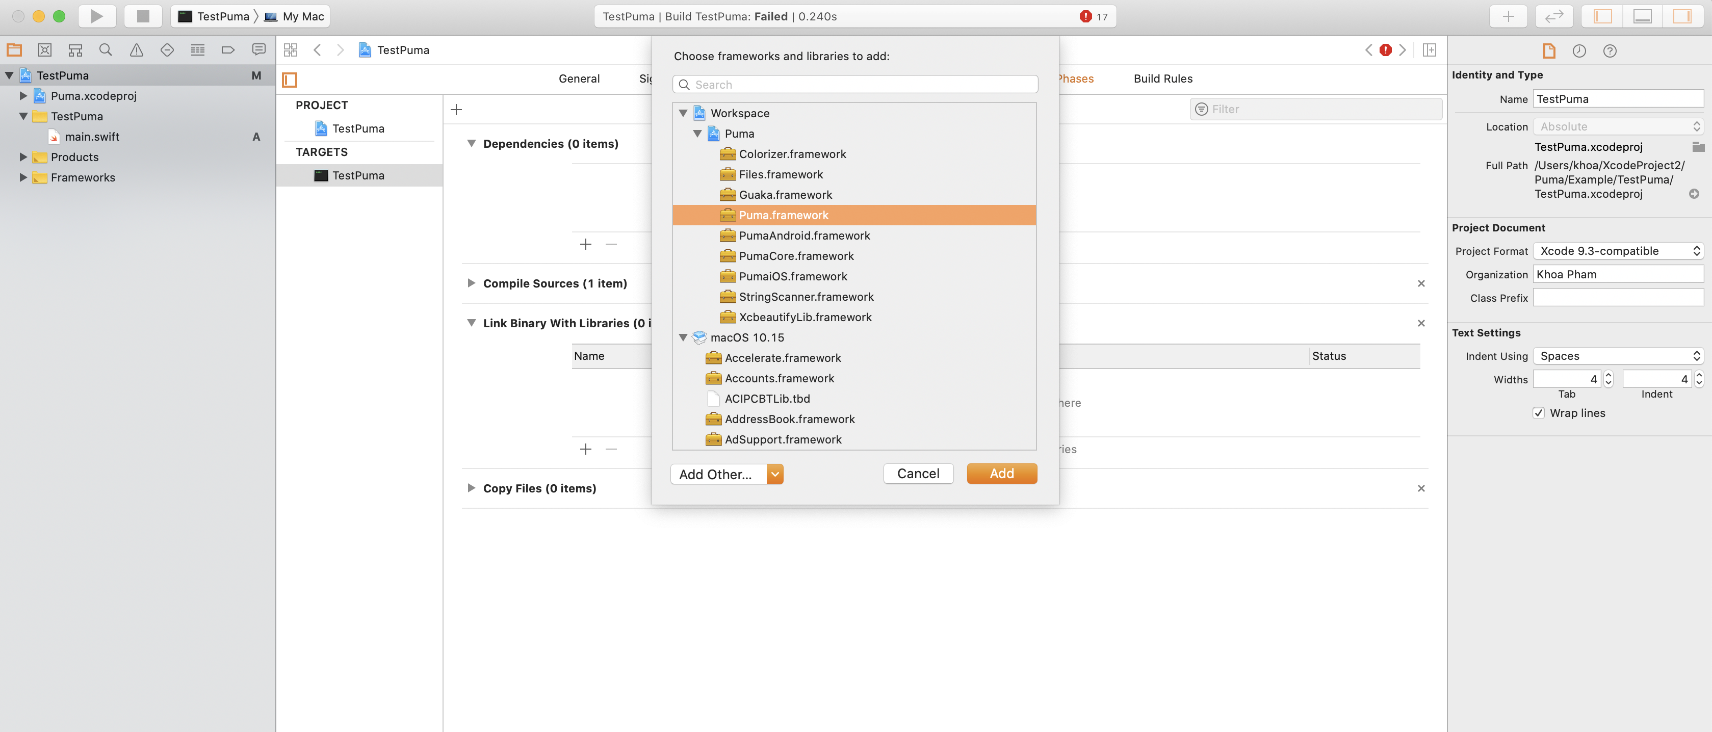Delete the Copy Files phase
This screenshot has height=732, width=1712.
(1421, 488)
